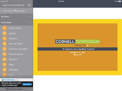This screenshot has width=122, height=91.
Task: Tap the Ithaca, NY location text
Action: pos(78,55)
